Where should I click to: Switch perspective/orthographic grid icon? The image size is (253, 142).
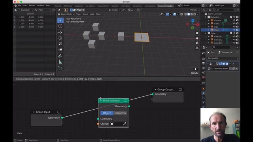[x=197, y=48]
